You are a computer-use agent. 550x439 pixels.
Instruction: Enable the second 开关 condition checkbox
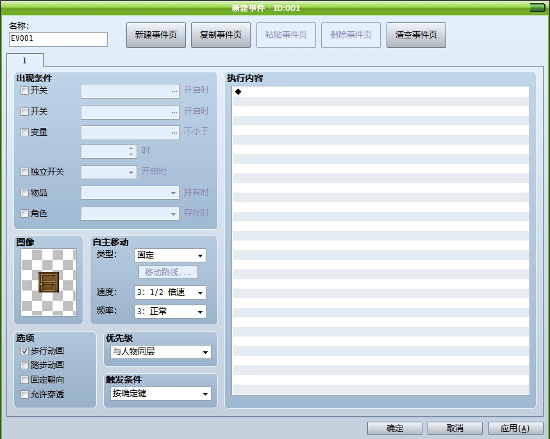[24, 112]
